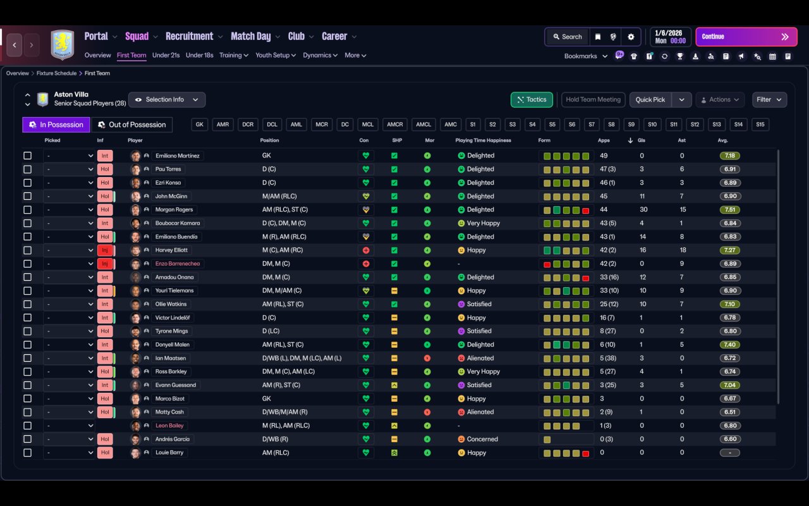Click the Aston Villa club crest

tap(62, 45)
